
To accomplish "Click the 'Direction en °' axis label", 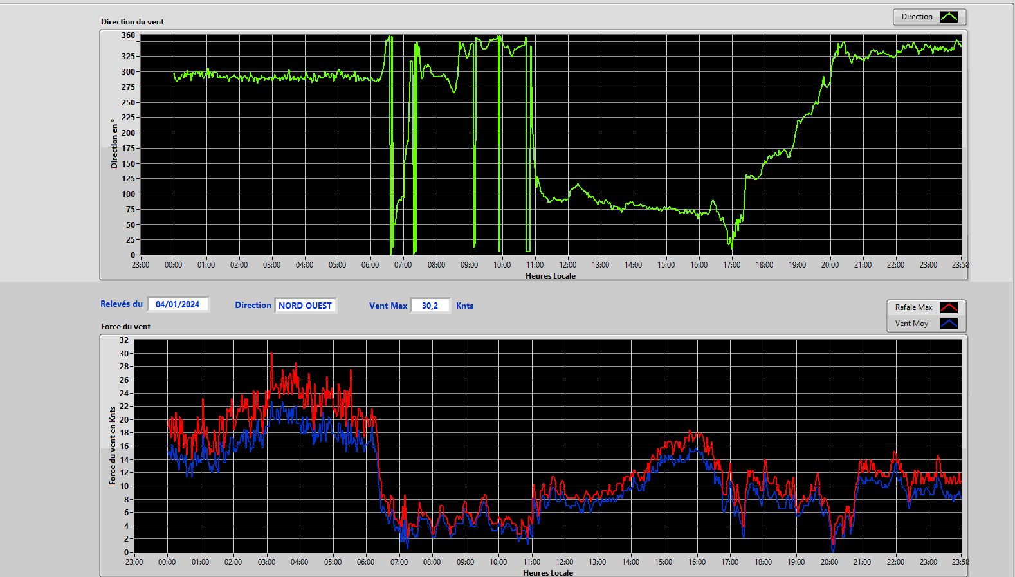I will click(114, 143).
